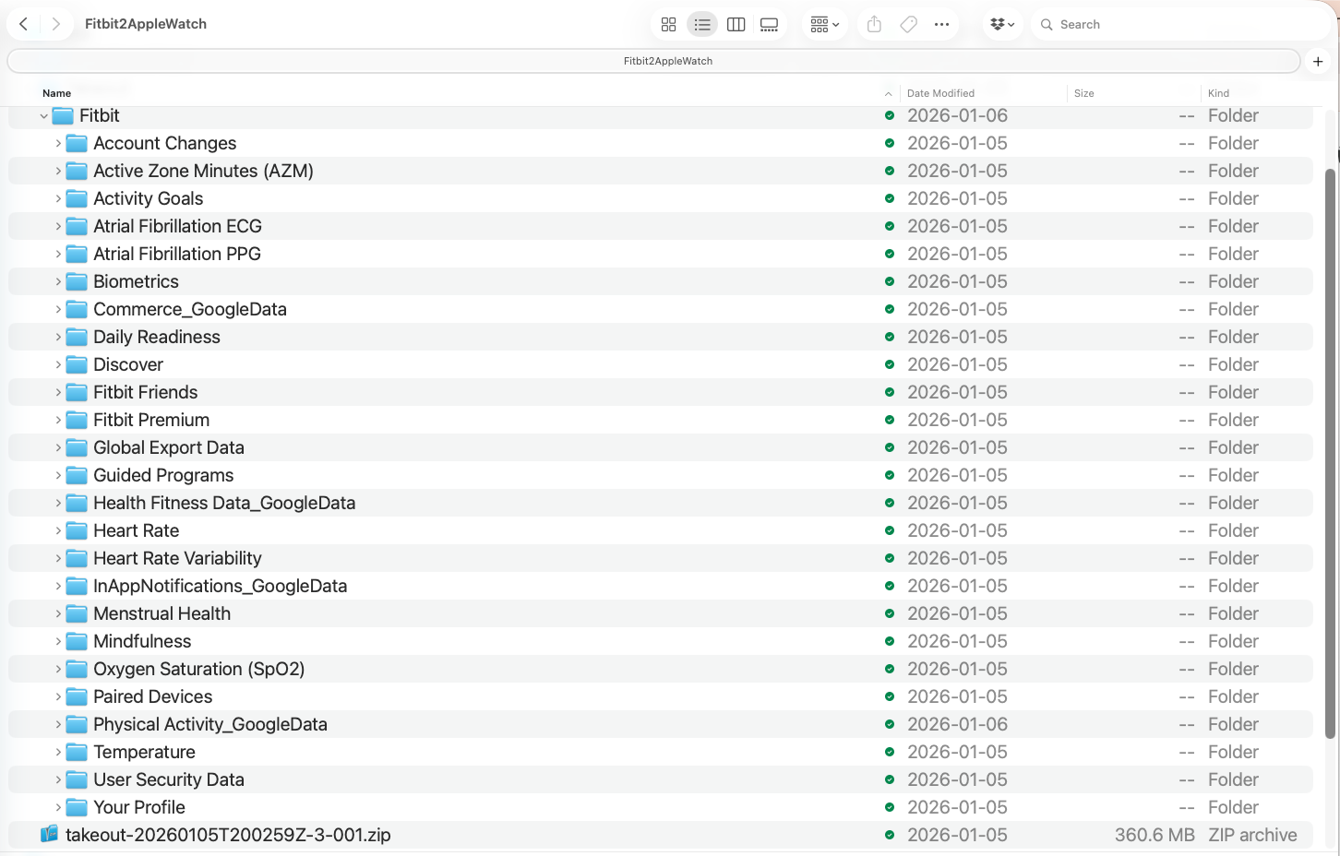Screen dimensions: 1340x856
Task: Select the Global Export Data folder icon
Action: pos(77,447)
